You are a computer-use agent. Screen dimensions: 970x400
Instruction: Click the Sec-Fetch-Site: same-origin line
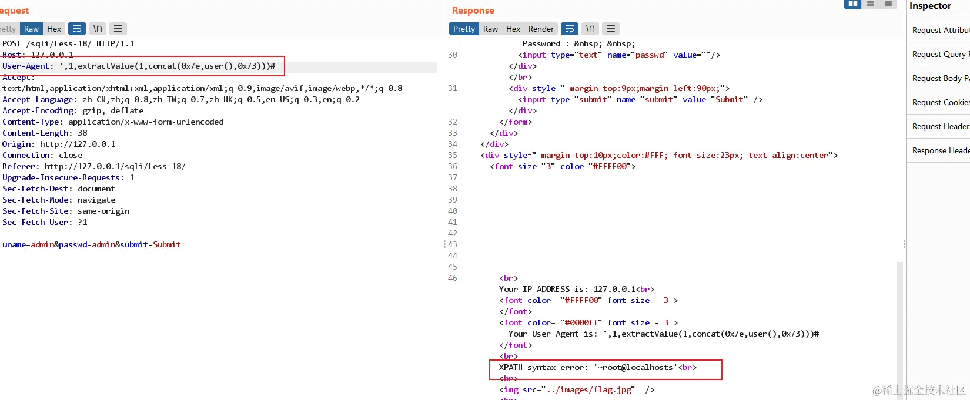66,211
